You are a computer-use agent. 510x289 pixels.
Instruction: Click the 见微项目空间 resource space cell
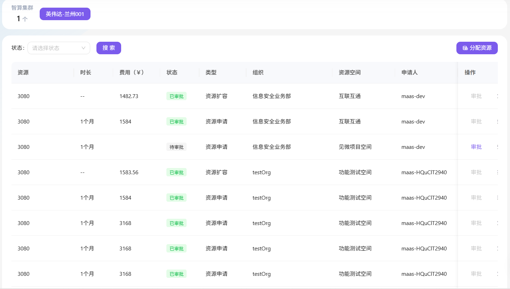tap(355, 147)
